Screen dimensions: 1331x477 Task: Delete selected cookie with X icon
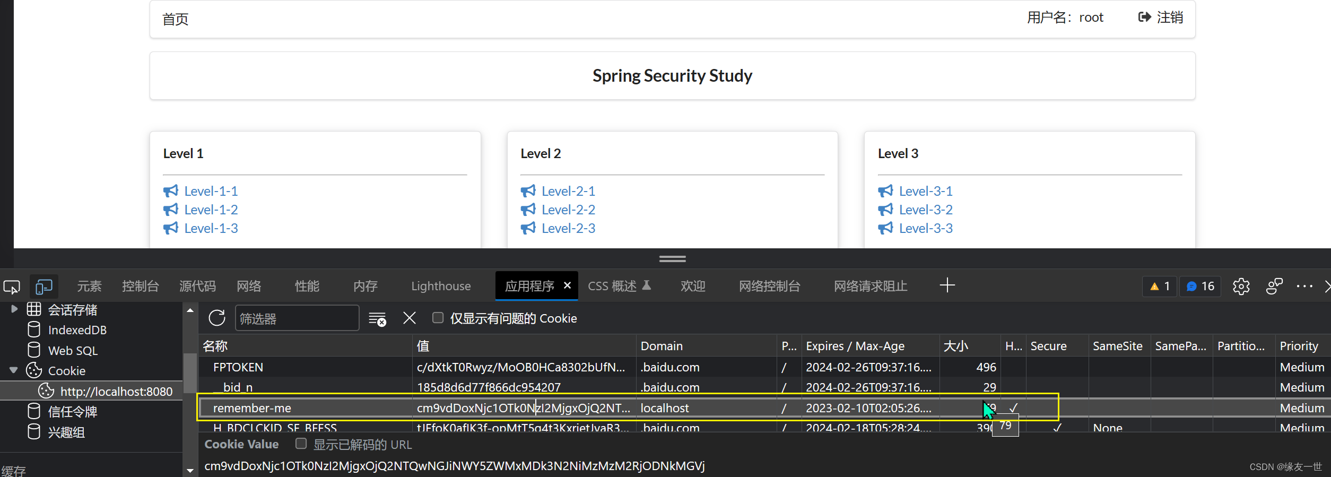coord(409,318)
